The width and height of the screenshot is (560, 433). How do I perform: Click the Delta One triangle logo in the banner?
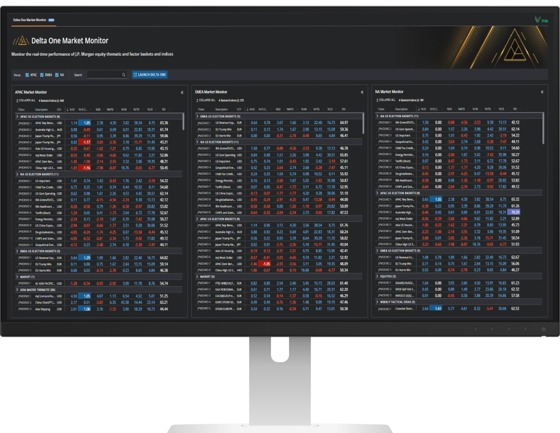pyautogui.click(x=21, y=41)
